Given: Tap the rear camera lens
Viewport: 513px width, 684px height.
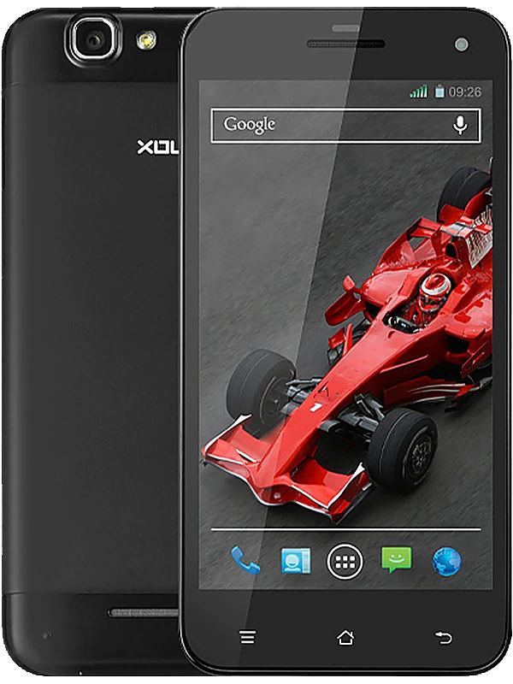Looking at the screenshot, I should pos(95,40).
